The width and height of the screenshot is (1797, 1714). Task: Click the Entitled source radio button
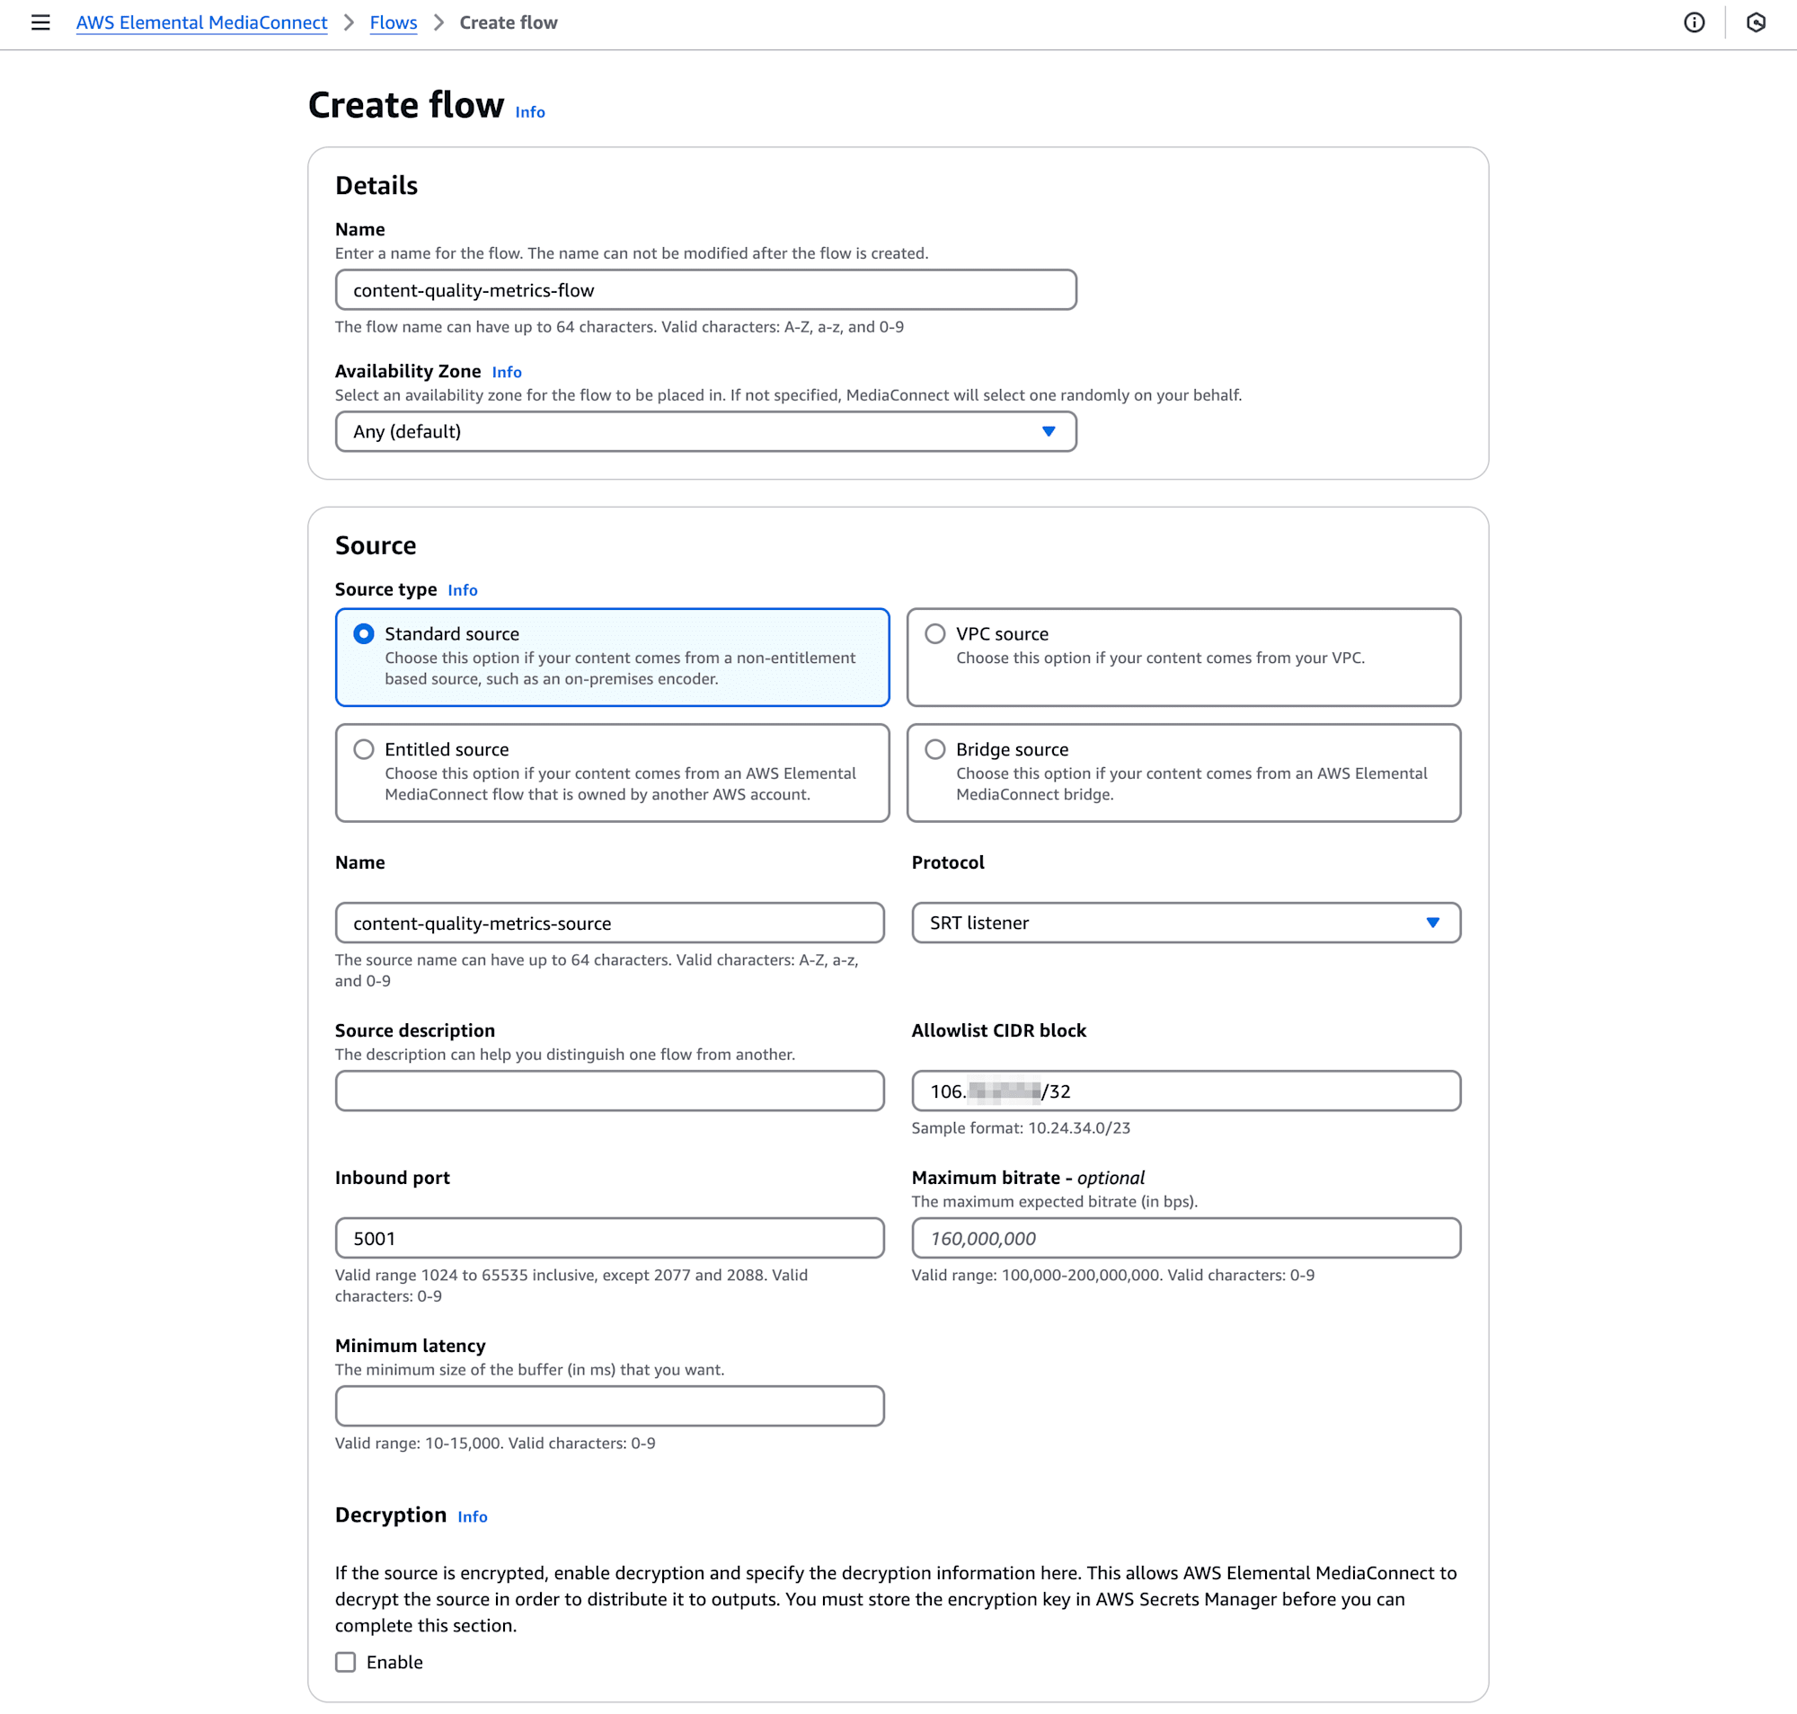363,749
